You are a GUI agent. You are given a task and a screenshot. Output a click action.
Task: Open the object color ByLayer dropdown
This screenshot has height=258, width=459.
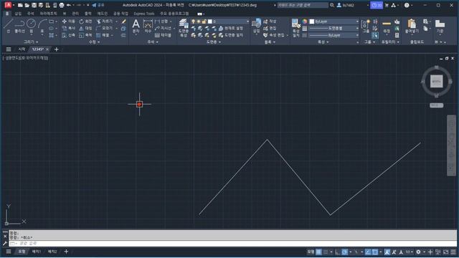[333, 21]
